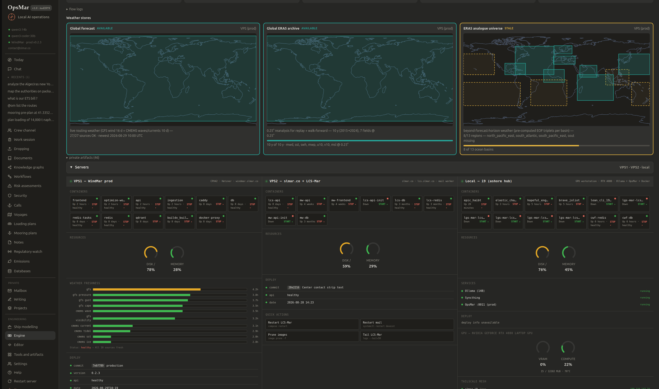The image size is (659, 389).
Task: Click the VPS1 disk usage gauge 78%
Action: click(x=151, y=253)
